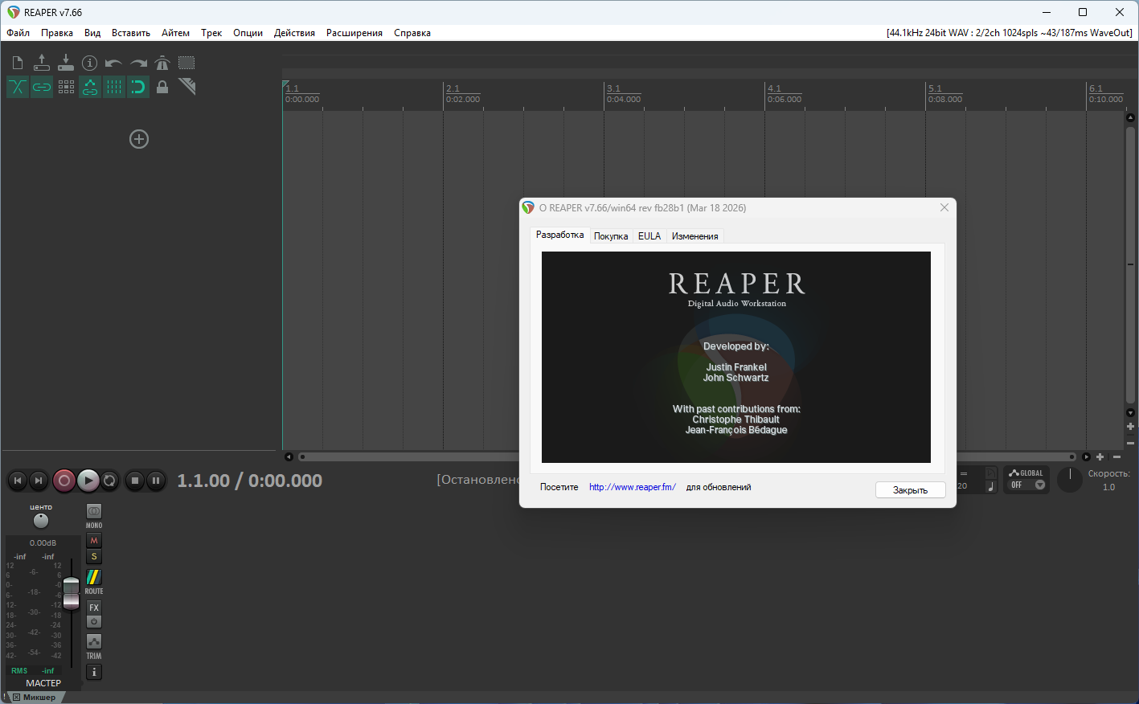Image resolution: width=1139 pixels, height=704 pixels.
Task: Click the Закрыть button
Action: (x=910, y=490)
